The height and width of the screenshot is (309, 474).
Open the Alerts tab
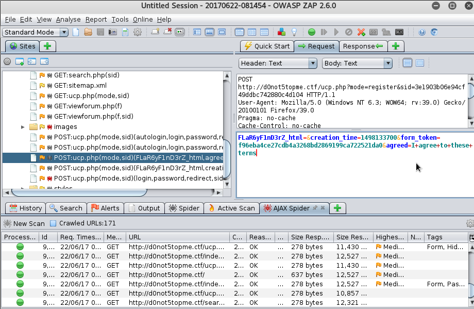coord(105,208)
